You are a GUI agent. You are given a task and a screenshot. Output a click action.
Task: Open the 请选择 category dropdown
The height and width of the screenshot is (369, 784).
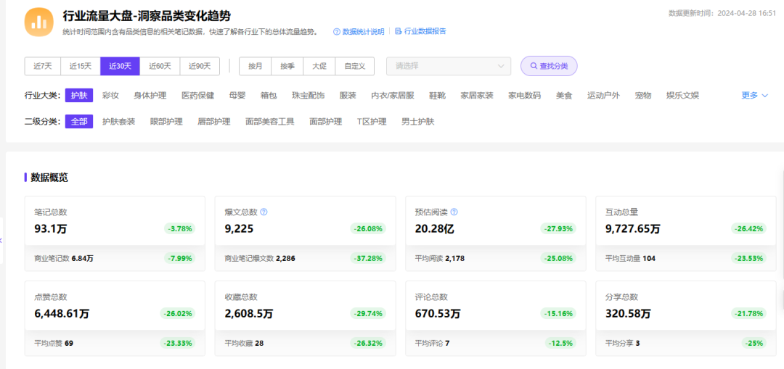coord(449,66)
